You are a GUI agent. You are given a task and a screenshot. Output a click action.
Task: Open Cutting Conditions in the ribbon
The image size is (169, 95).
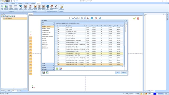point(16,8)
